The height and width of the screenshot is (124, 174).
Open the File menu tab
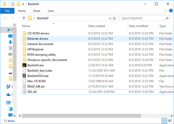click(x=7, y=11)
